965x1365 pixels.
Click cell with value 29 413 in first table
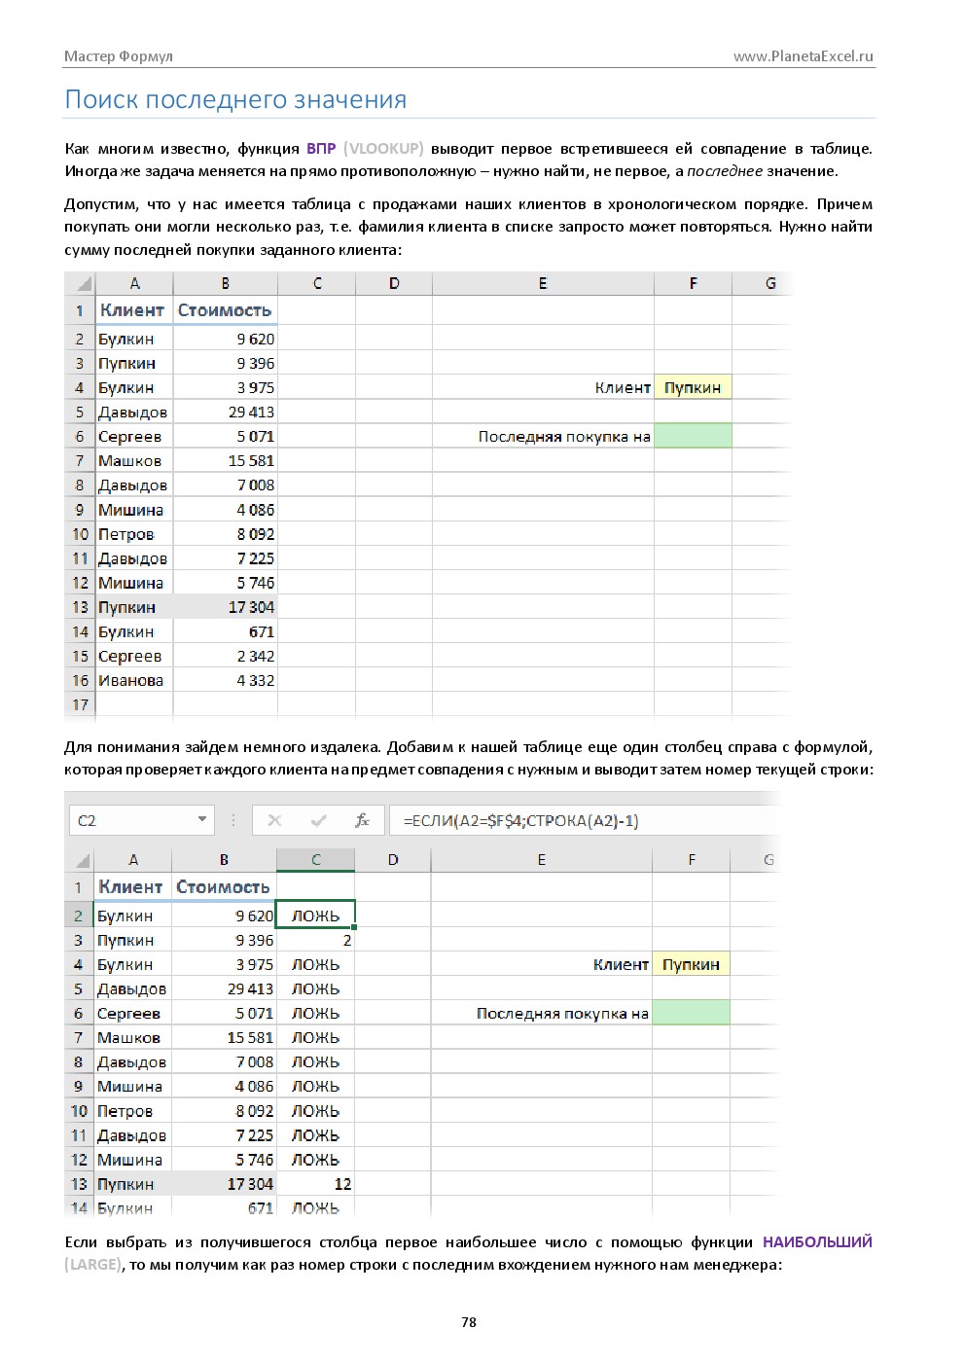point(226,412)
